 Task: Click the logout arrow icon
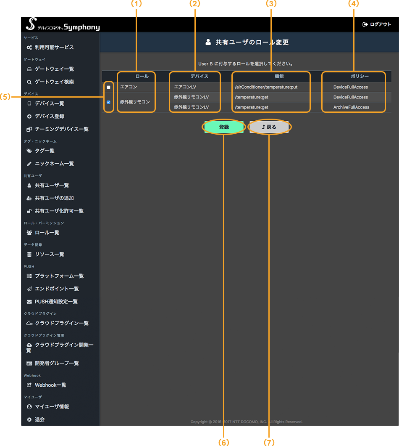(365, 24)
